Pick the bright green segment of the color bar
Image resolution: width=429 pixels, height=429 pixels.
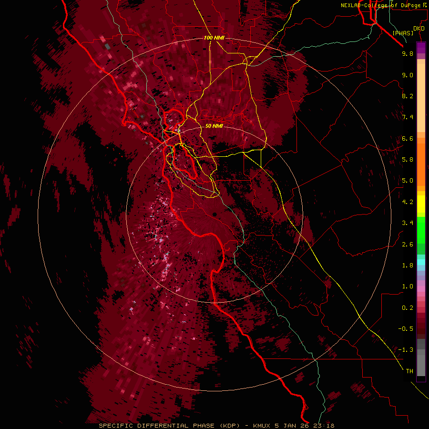(x=421, y=231)
